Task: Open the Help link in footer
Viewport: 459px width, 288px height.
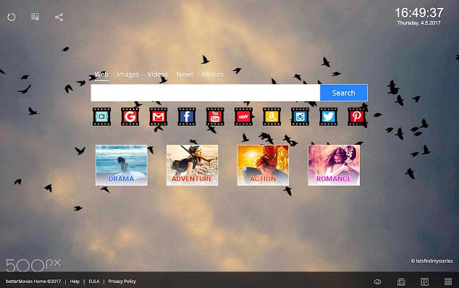Action: click(75, 281)
